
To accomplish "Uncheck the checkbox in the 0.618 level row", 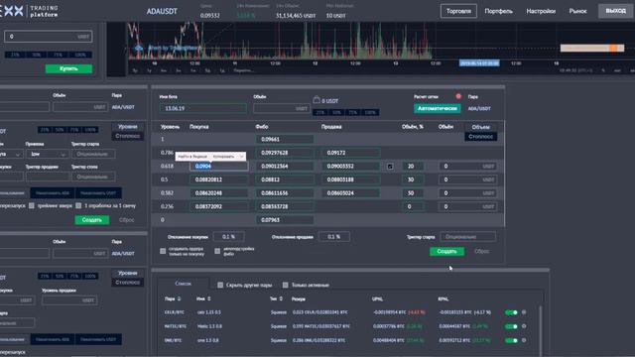I will 390,167.
